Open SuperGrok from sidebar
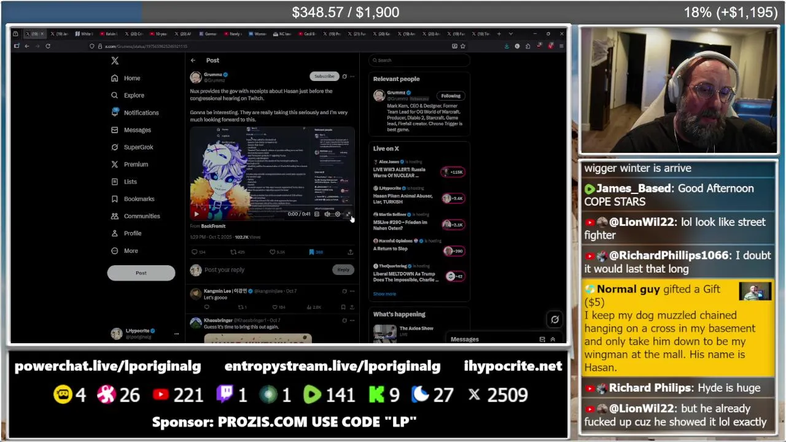This screenshot has width=786, height=442. (131, 147)
